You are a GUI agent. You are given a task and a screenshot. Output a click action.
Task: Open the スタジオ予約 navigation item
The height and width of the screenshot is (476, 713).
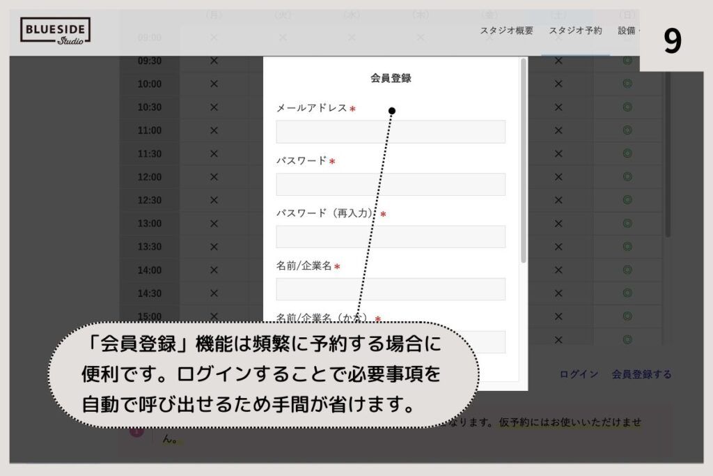575,31
